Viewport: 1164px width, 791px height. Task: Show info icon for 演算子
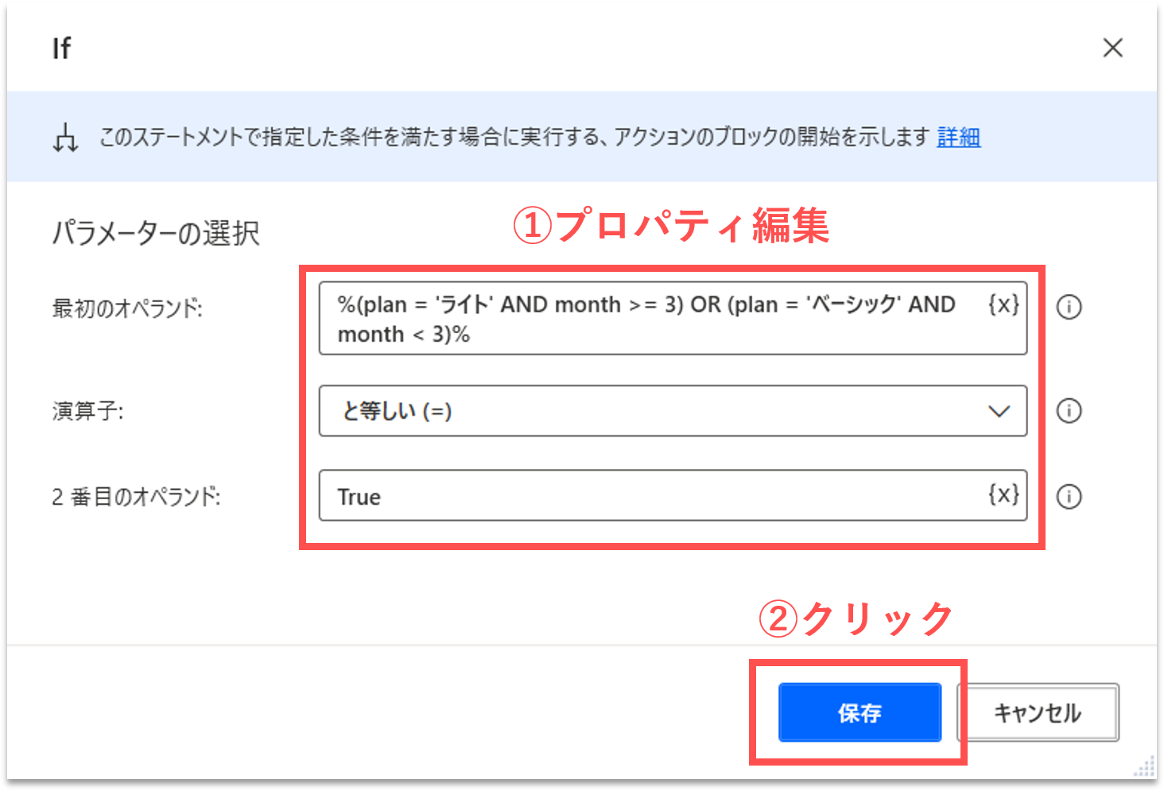[1069, 411]
